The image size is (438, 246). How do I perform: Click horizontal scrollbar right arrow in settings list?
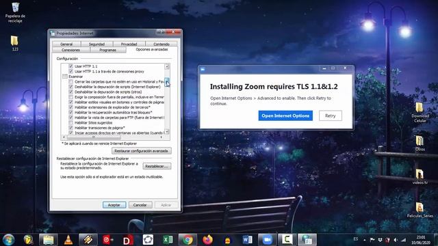(x=162, y=137)
